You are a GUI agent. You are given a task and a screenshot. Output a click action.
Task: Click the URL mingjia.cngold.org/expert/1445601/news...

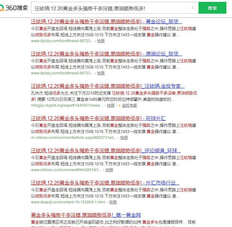(x=67, y=105)
